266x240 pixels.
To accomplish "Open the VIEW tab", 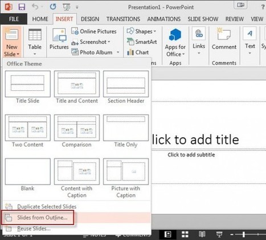I will tap(257, 19).
